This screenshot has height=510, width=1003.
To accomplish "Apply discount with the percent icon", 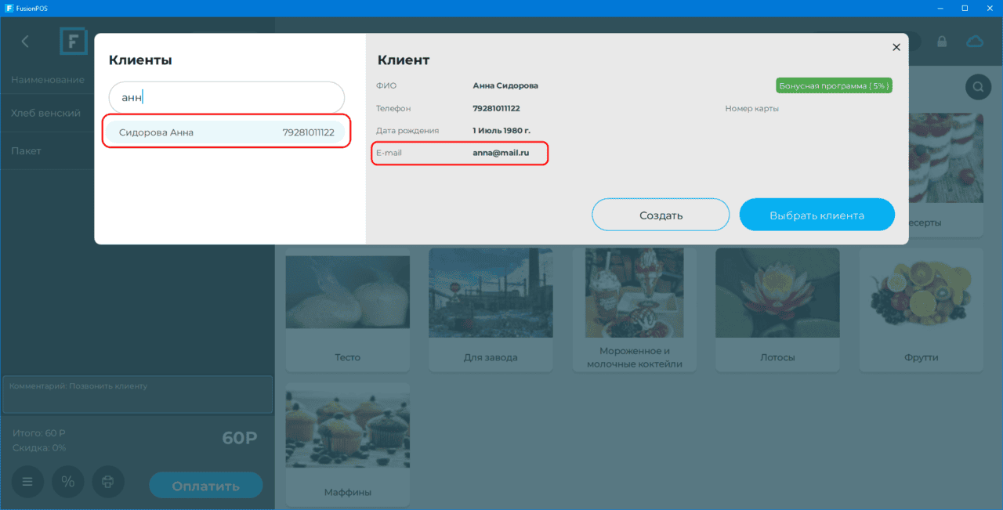I will (68, 482).
